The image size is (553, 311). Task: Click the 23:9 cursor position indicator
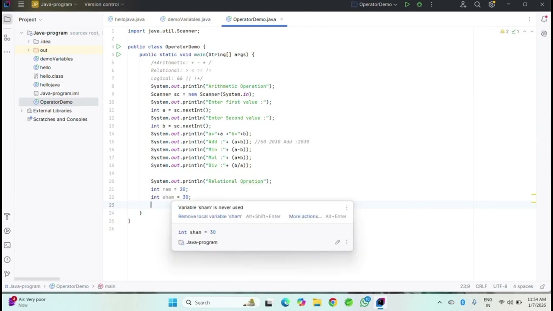point(465,286)
